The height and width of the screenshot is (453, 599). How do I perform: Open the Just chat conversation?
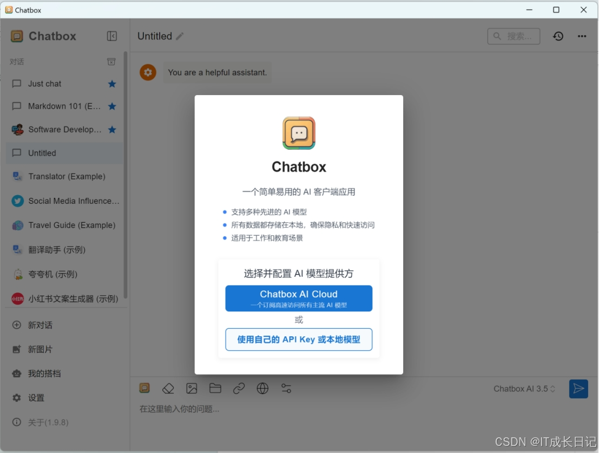coord(64,84)
